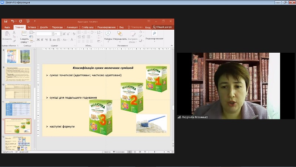Switch to the Вставка ribbon tab

pyautogui.click(x=32, y=27)
